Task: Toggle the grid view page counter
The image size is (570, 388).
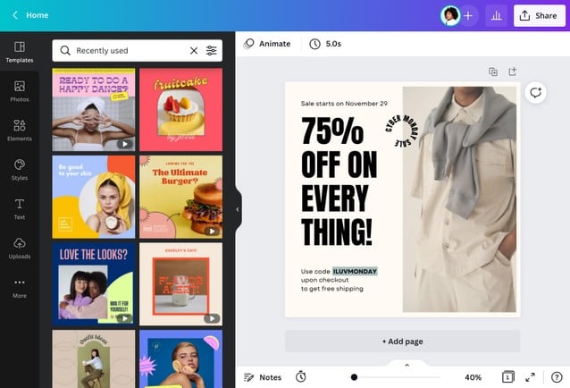Action: (507, 377)
